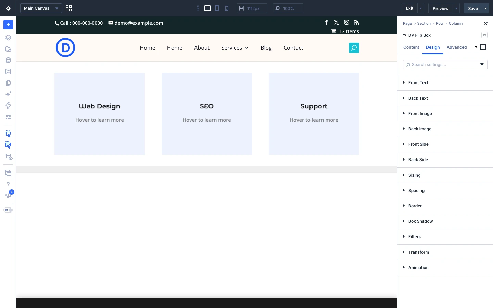Open the Exit button dropdown arrow
Image resolution: width=493 pixels, height=308 pixels.
(421, 8)
